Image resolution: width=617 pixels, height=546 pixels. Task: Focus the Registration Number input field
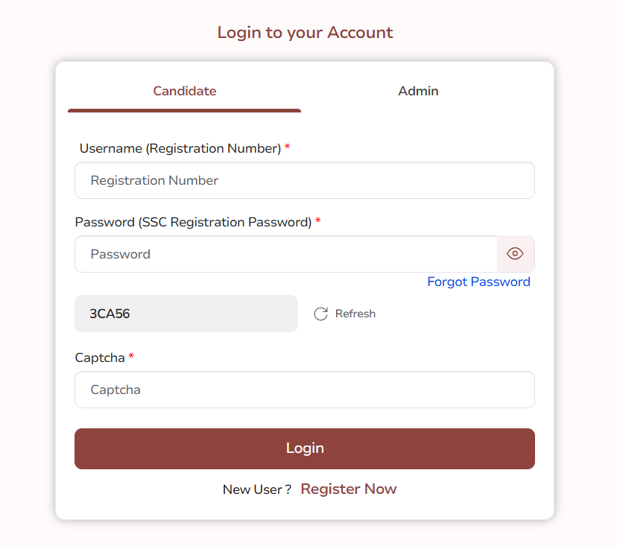coord(304,180)
